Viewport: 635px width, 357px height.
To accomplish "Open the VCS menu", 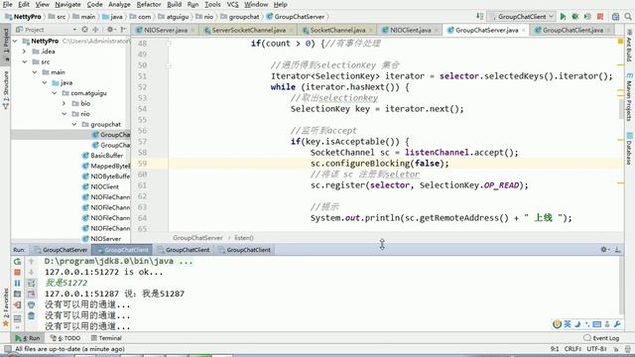I will tap(232, 4).
